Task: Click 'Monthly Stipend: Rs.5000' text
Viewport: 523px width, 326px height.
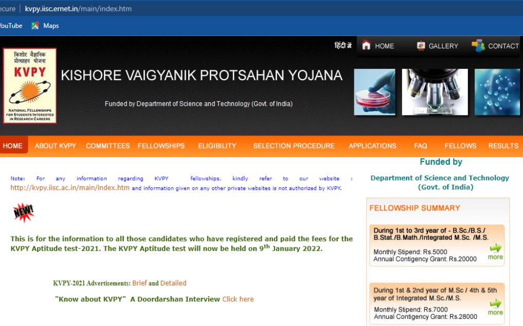Action: (x=410, y=252)
